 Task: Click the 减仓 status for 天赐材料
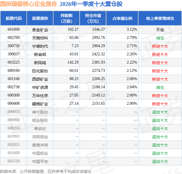coord(160,38)
